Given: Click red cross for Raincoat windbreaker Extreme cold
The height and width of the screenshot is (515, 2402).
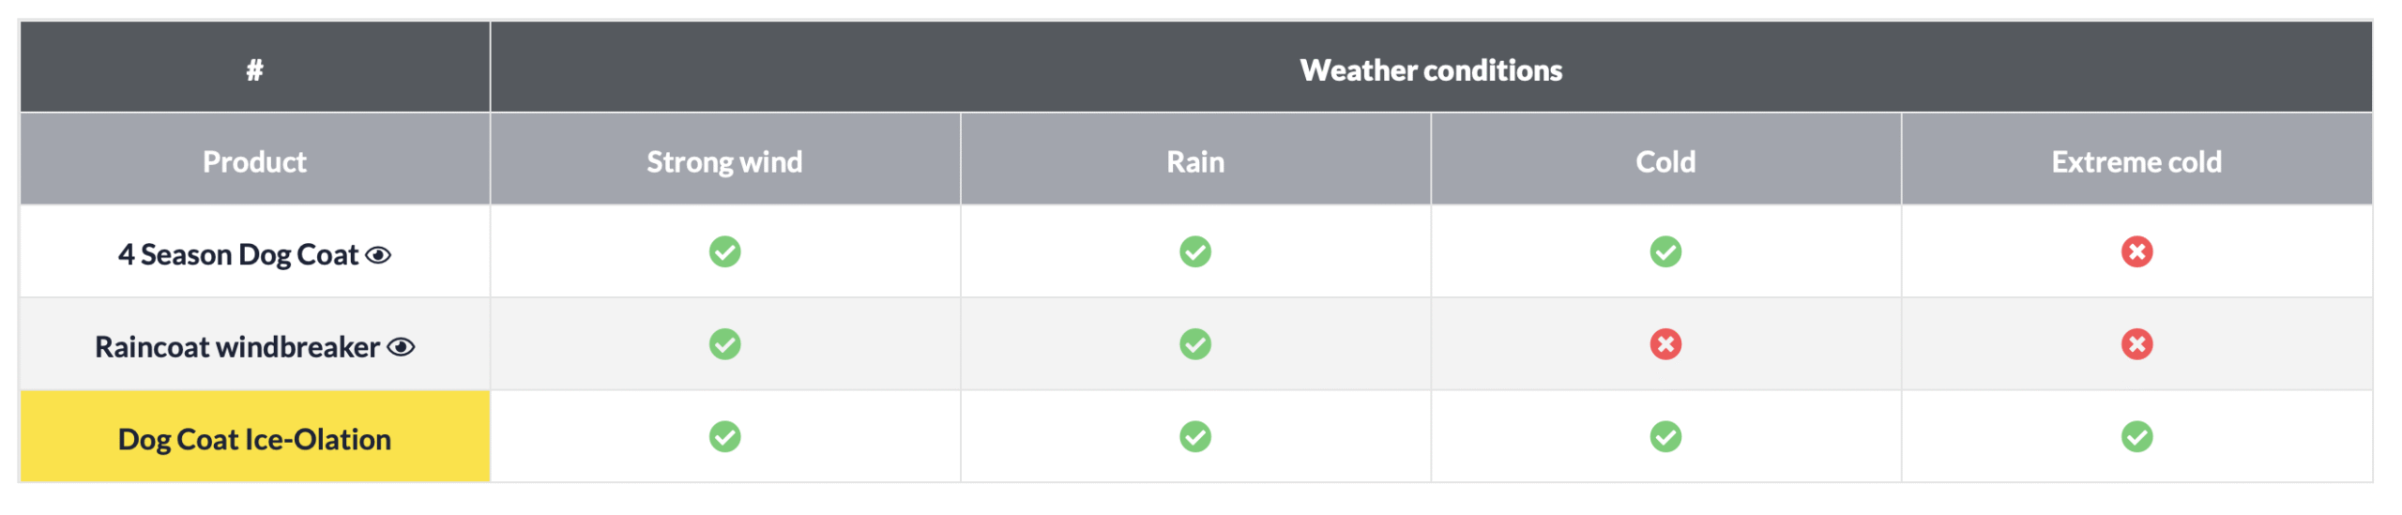Looking at the screenshot, I should pyautogui.click(x=2136, y=344).
